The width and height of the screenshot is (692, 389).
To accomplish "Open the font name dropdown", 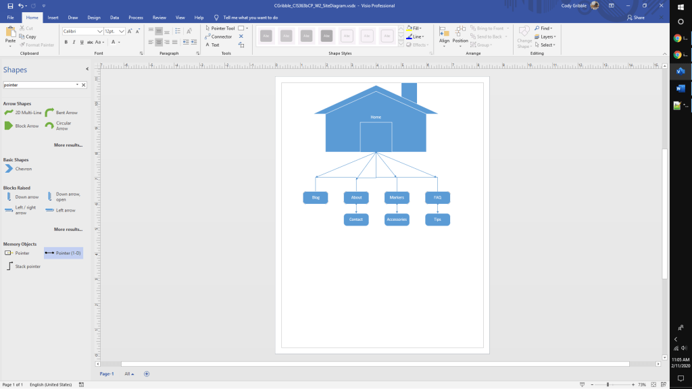I will pos(99,31).
